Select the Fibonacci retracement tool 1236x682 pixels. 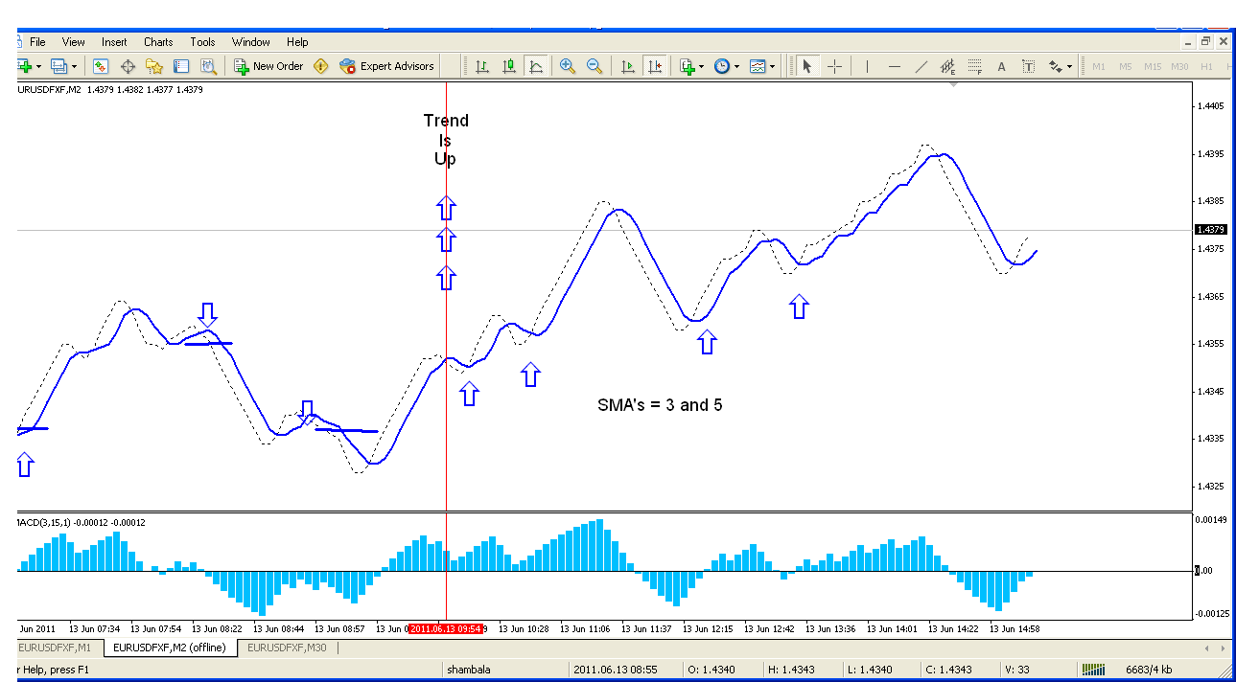pyautogui.click(x=975, y=66)
